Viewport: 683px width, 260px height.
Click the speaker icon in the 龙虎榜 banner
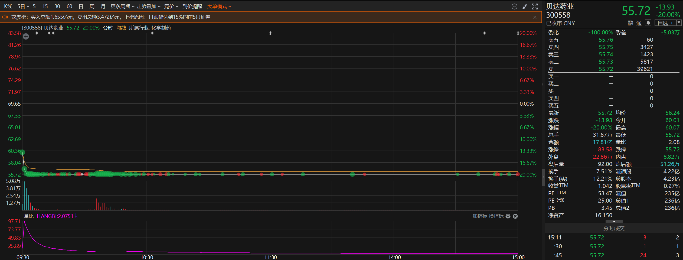tap(5, 17)
